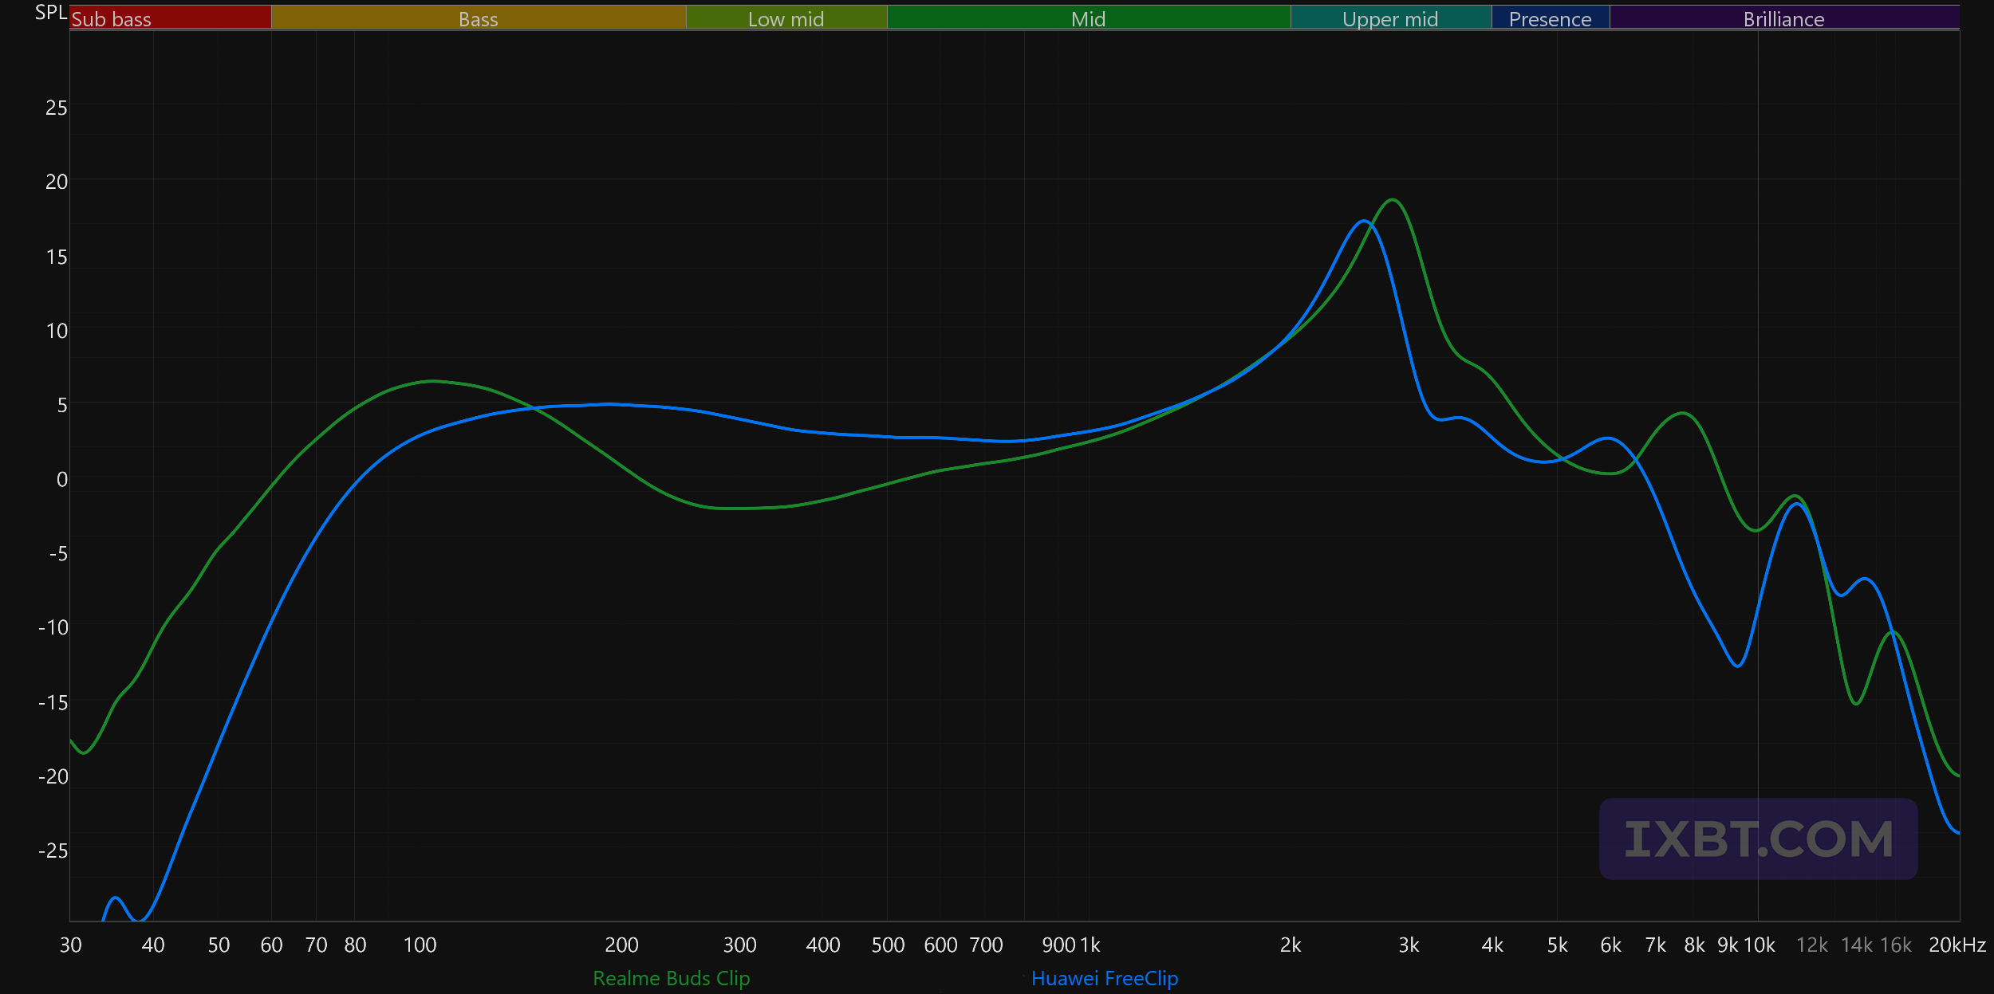Click the 20kHz axis label

[x=1957, y=945]
